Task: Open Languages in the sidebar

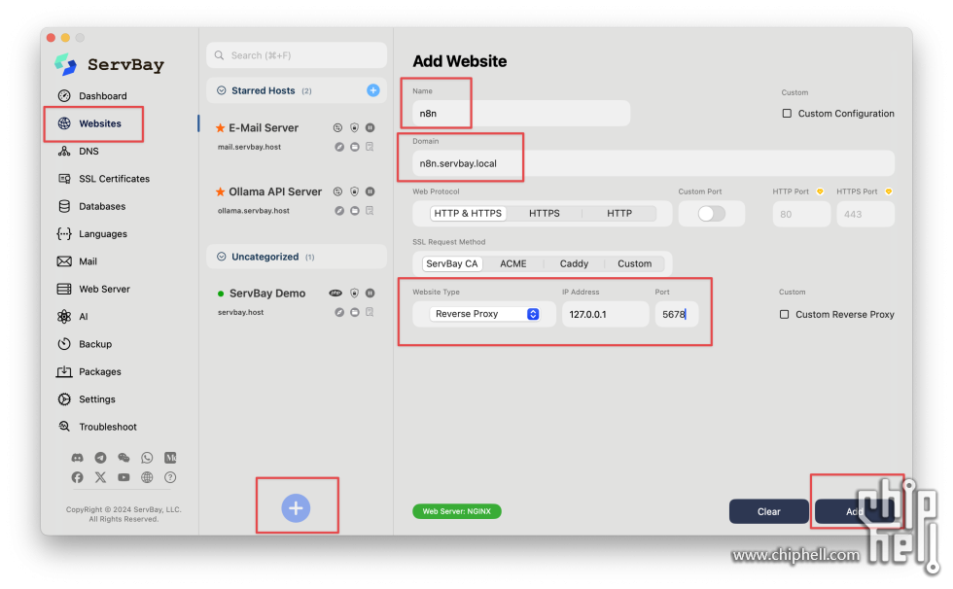Action: 91,234
